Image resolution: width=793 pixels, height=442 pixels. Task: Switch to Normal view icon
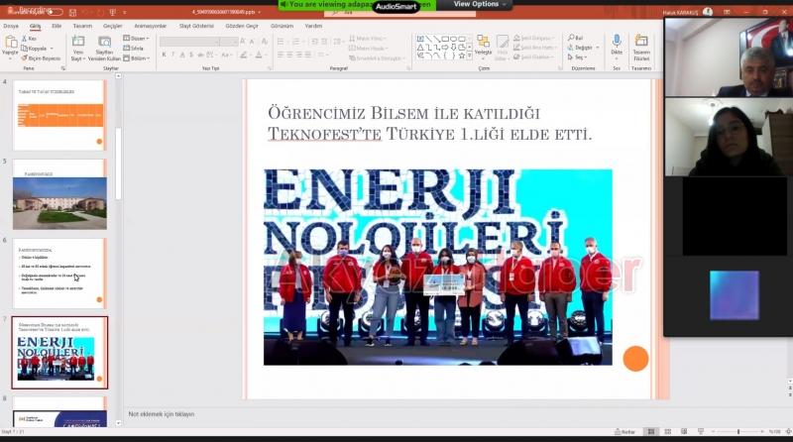pos(651,432)
